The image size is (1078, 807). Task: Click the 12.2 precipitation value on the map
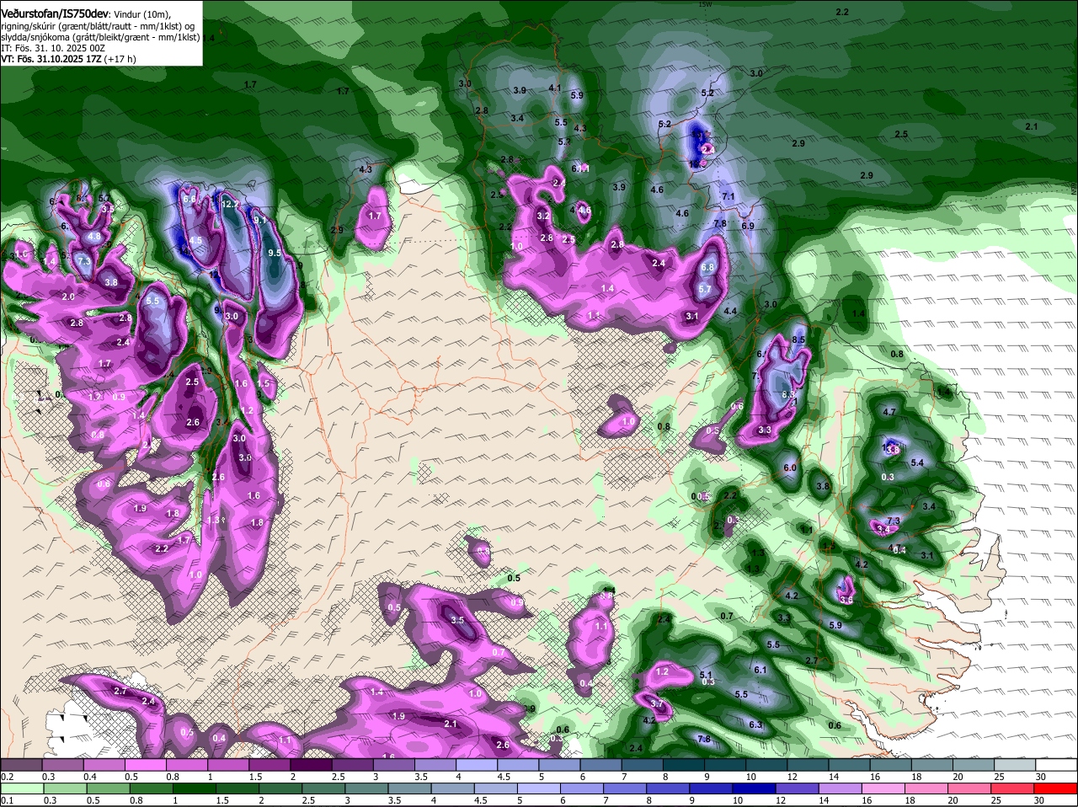pyautogui.click(x=231, y=204)
